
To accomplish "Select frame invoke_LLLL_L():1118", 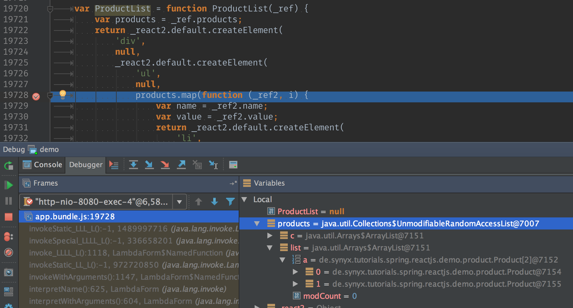I will (x=129, y=253).
